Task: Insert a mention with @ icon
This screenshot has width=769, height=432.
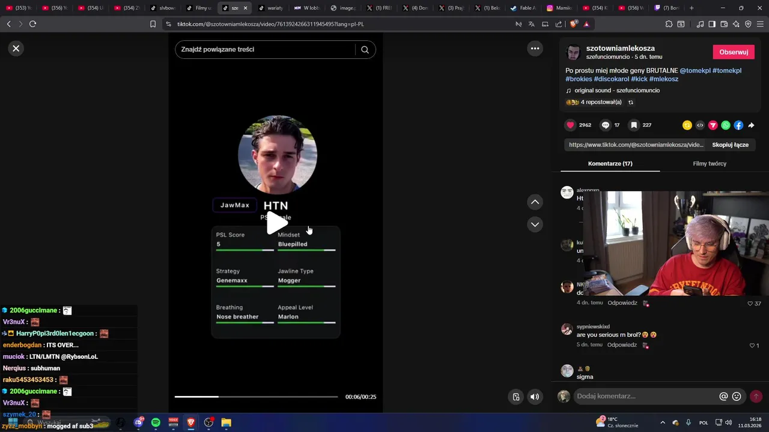Action: [723, 397]
